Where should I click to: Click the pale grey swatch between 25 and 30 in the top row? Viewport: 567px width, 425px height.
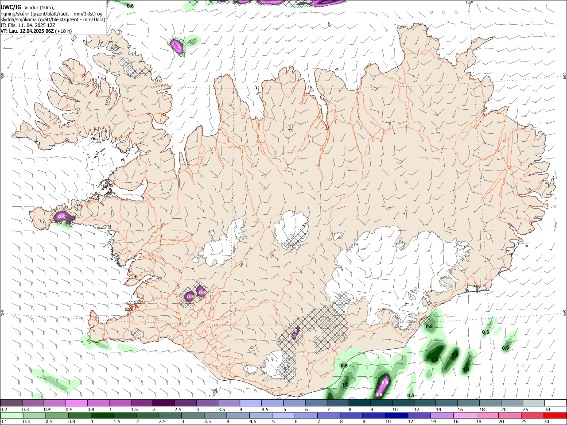[x=534, y=403]
